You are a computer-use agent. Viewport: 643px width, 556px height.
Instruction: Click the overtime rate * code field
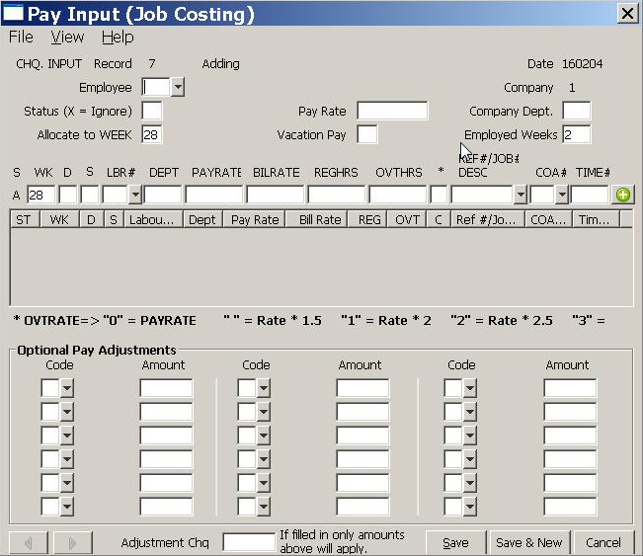tap(439, 195)
